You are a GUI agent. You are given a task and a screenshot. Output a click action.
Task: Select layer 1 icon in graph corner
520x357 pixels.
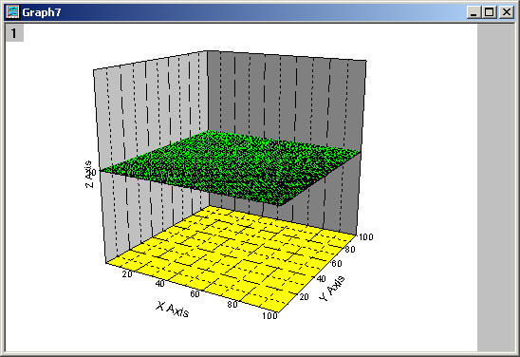click(14, 33)
